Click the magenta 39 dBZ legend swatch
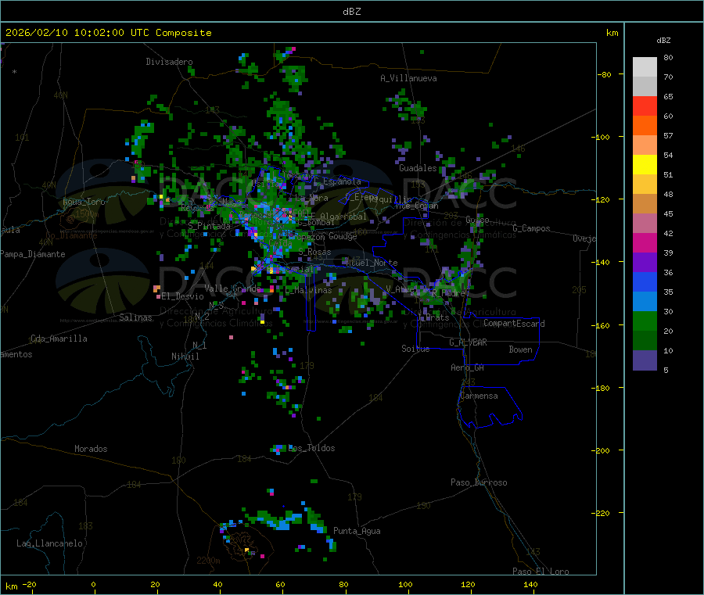 click(x=645, y=242)
